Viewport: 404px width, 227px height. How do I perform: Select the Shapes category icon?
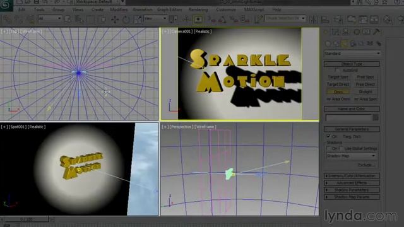point(336,44)
